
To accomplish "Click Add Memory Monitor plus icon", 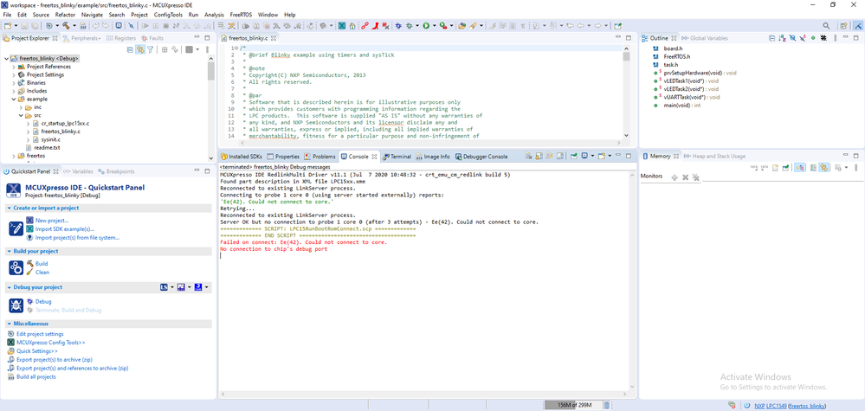I will coord(675,177).
